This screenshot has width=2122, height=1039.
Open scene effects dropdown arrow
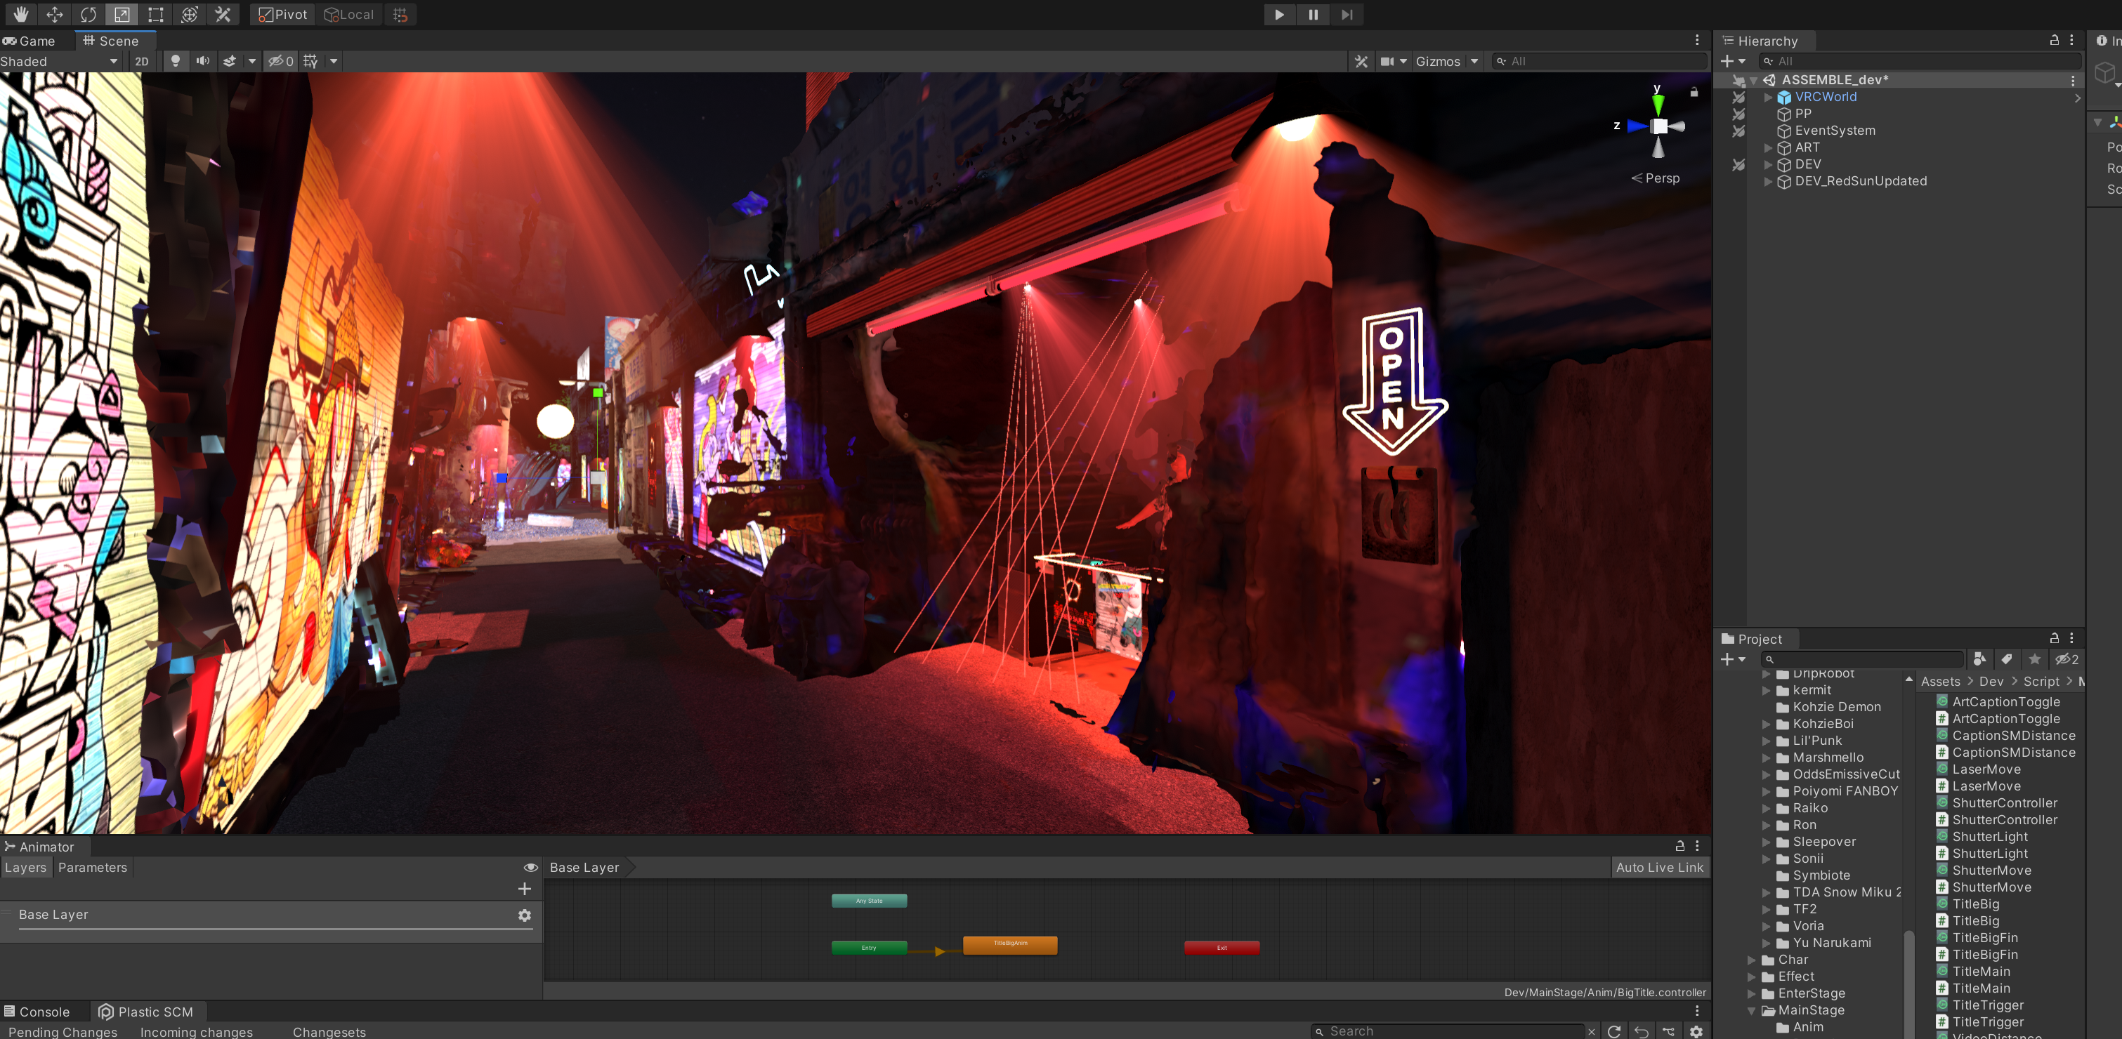point(252,61)
